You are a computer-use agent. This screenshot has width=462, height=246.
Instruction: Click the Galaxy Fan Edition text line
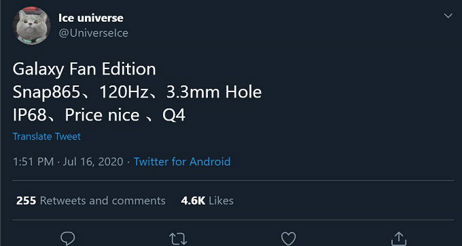coord(84,70)
